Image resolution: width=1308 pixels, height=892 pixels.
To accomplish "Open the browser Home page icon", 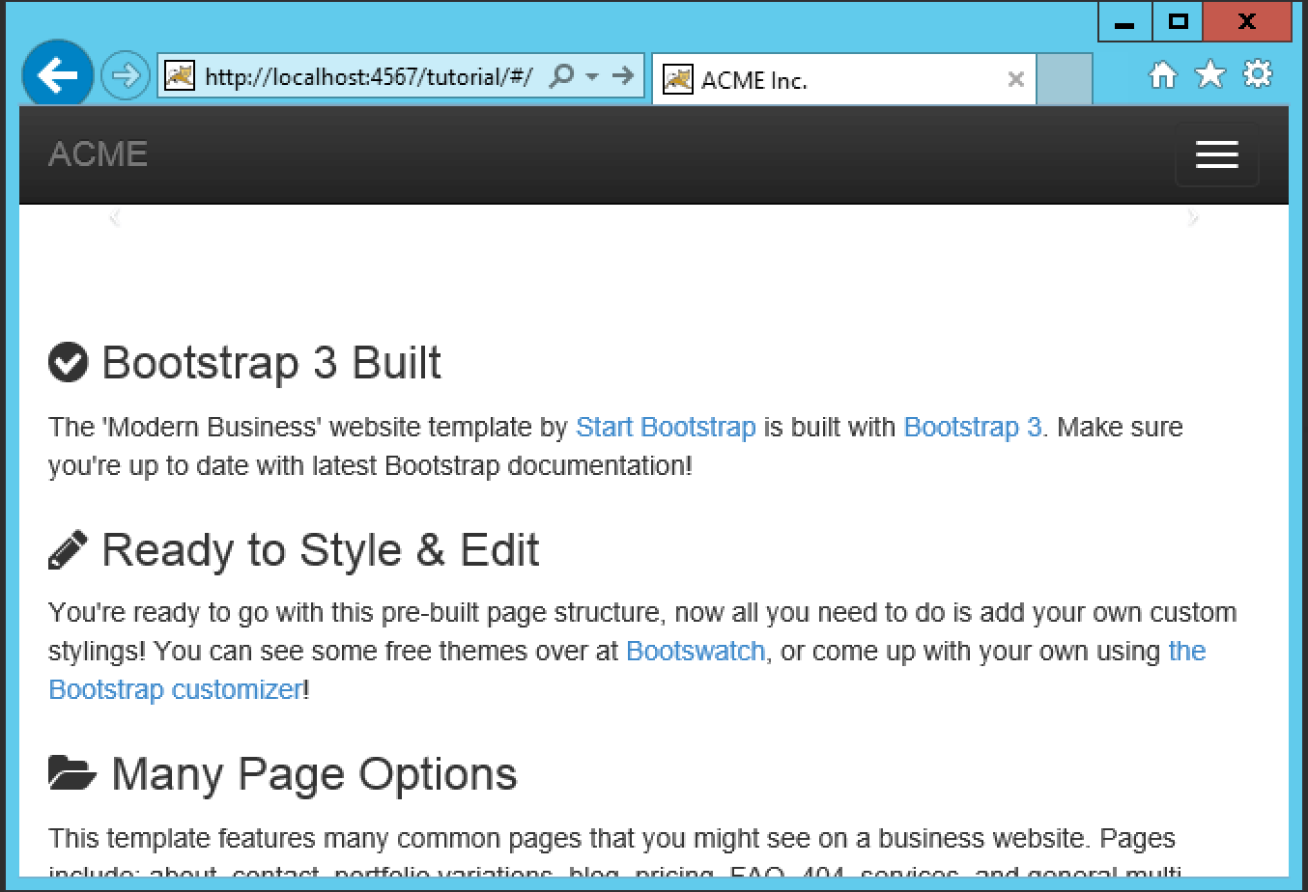I will pos(1163,75).
